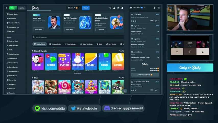Select Live Casino in sidebar
218x123 pixels.
pyautogui.click(x=12, y=58)
